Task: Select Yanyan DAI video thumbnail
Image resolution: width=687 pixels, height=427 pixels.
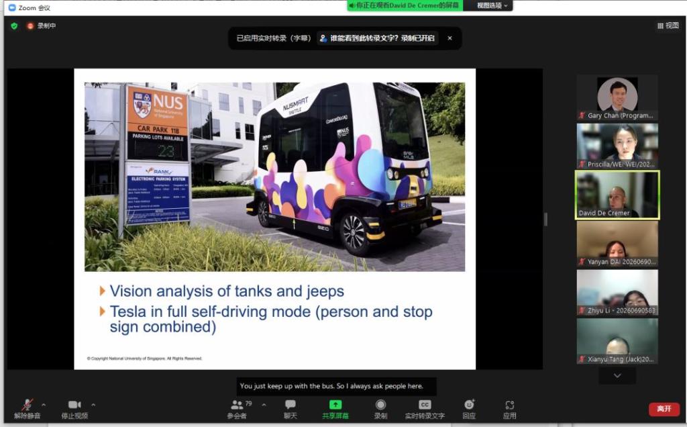Action: pyautogui.click(x=617, y=244)
